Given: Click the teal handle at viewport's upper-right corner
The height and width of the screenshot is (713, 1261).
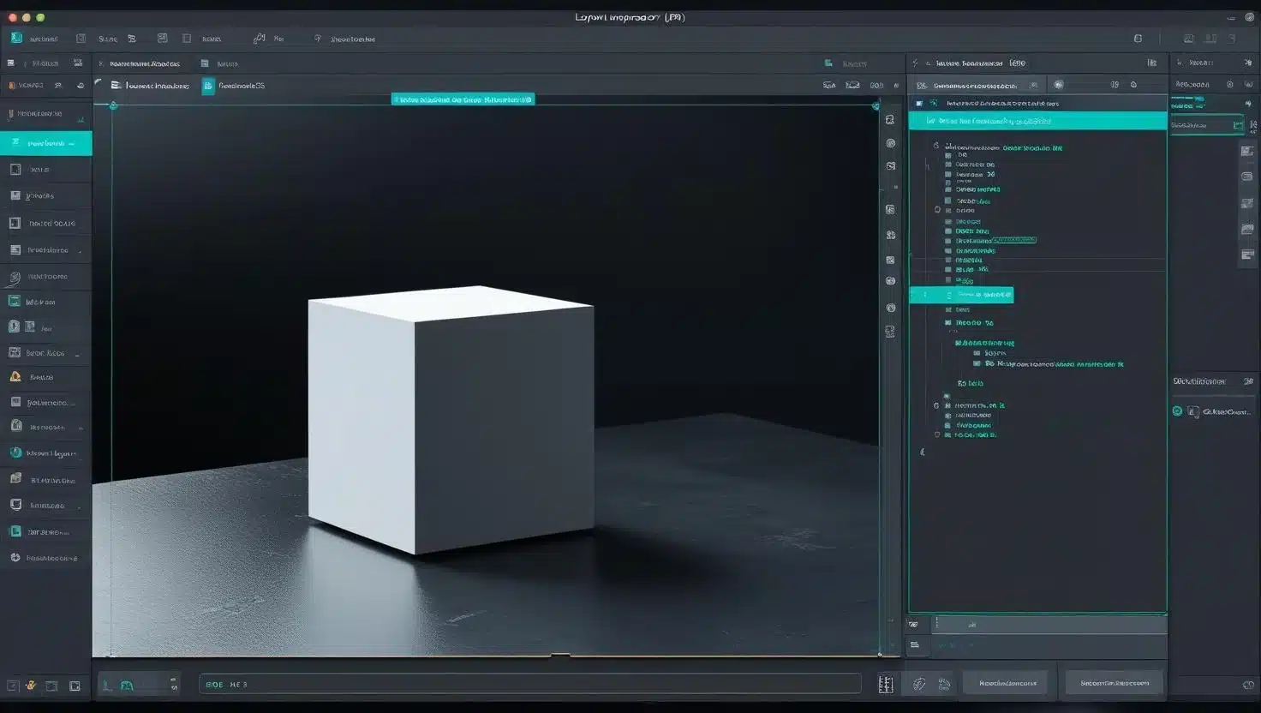Looking at the screenshot, I should 876,105.
